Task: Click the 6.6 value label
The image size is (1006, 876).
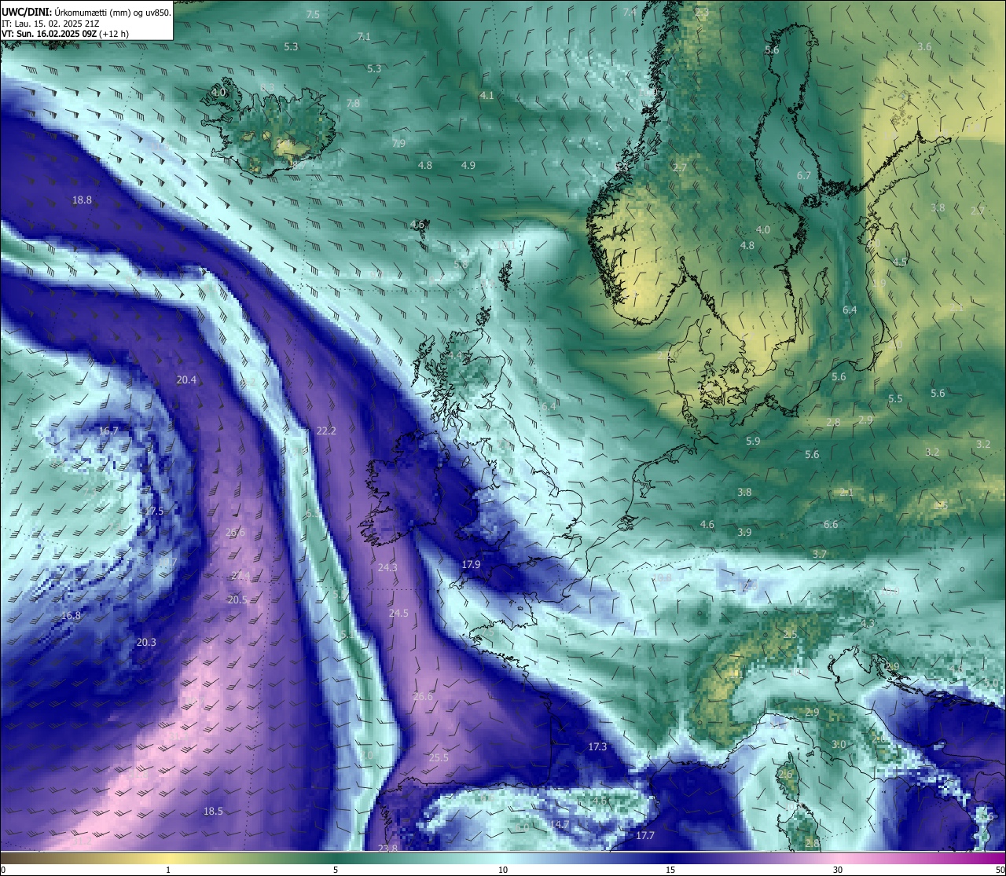Action: (831, 525)
